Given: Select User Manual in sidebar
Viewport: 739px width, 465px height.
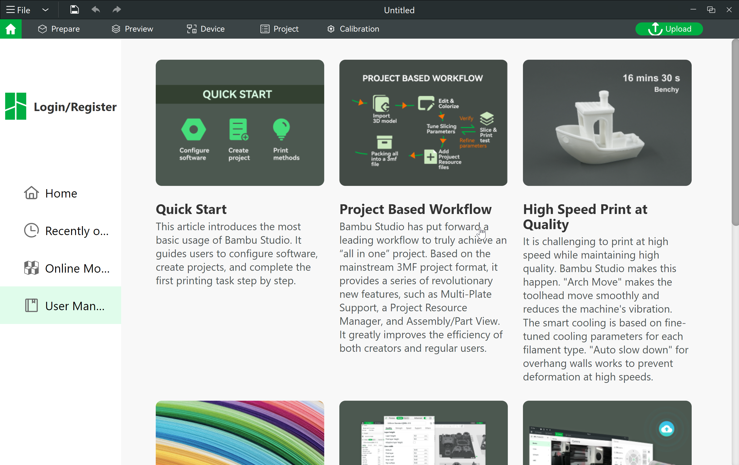Looking at the screenshot, I should tap(61, 306).
